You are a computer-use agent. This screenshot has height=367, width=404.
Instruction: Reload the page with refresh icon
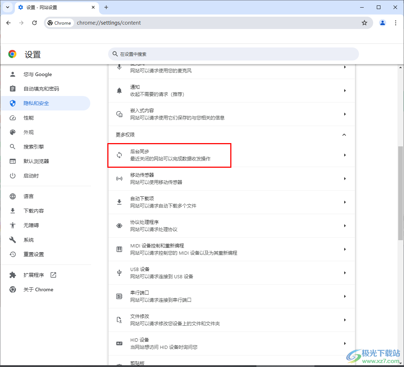click(x=34, y=23)
